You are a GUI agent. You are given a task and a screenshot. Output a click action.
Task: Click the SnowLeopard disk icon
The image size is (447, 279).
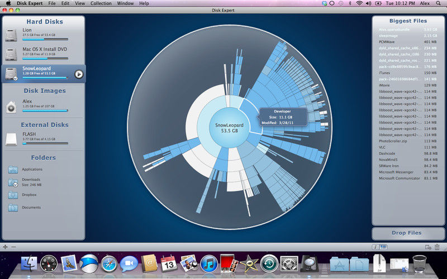(x=11, y=74)
